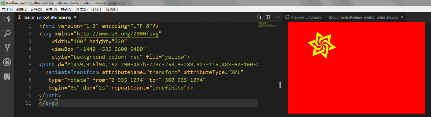Image resolution: width=431 pixels, height=117 pixels.
Task: Click attributeName="transform" on line 7
Action: pos(141,72)
